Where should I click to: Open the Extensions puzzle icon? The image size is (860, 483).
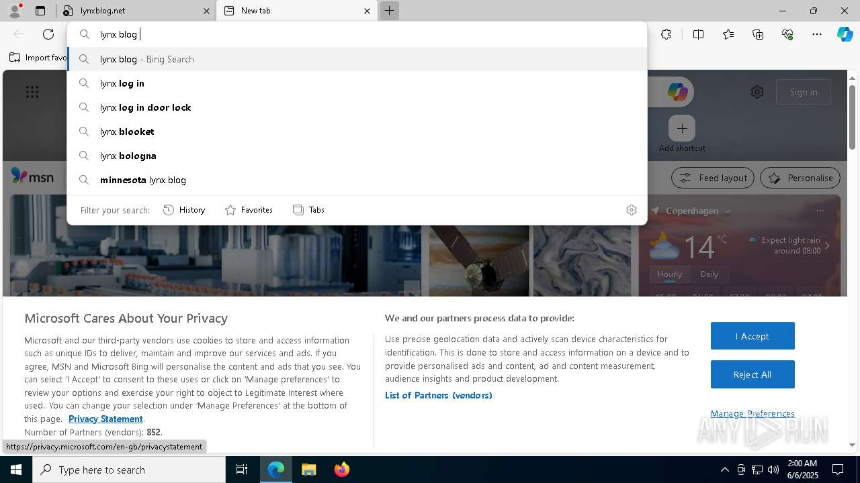click(x=666, y=34)
